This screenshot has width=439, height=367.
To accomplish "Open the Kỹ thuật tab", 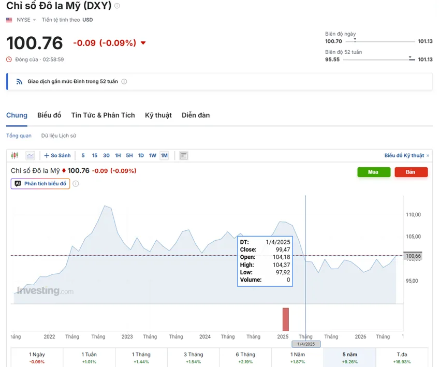I will (x=158, y=115).
